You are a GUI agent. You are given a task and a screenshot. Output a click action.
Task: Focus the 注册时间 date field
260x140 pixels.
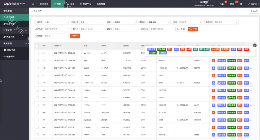pyautogui.click(x=161, y=29)
